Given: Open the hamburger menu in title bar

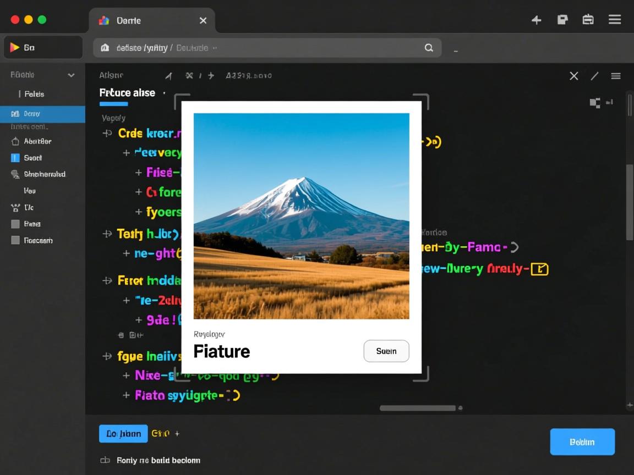Looking at the screenshot, I should point(615,20).
